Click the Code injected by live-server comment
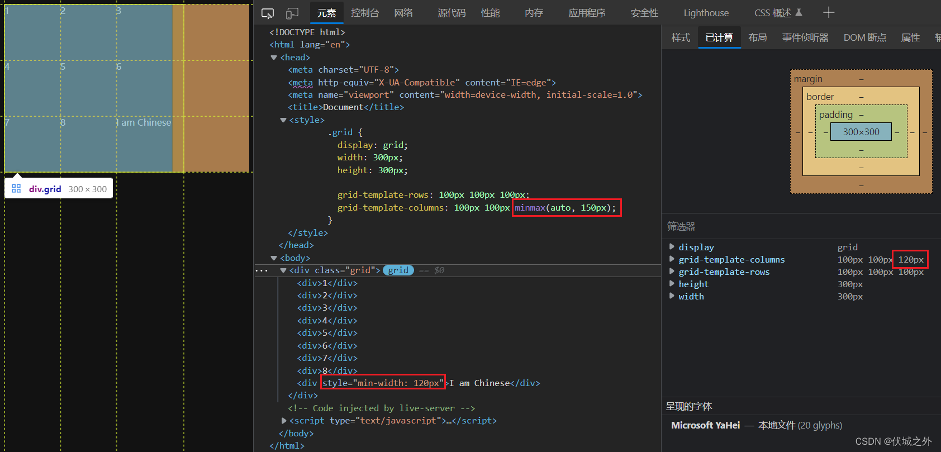941x452 pixels. (381, 408)
